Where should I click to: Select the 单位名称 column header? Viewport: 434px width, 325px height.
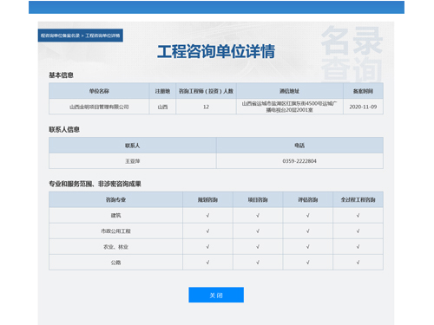tap(99, 91)
